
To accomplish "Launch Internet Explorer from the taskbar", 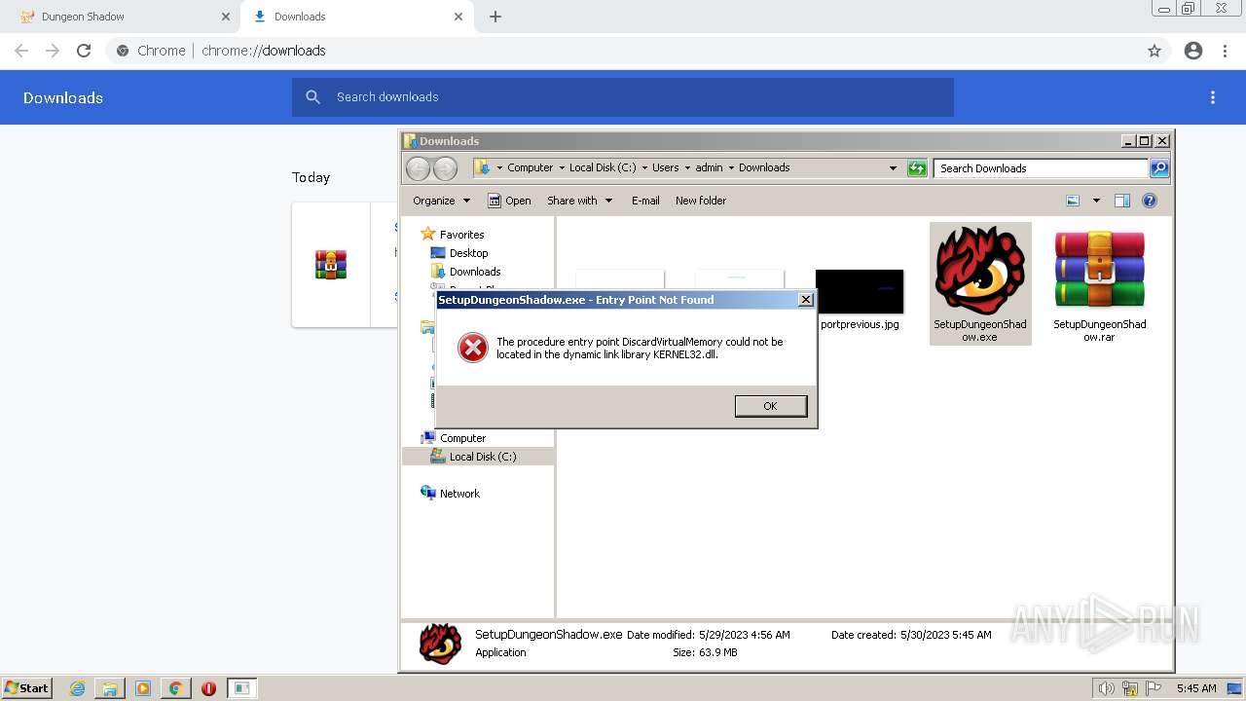I will pos(77,688).
